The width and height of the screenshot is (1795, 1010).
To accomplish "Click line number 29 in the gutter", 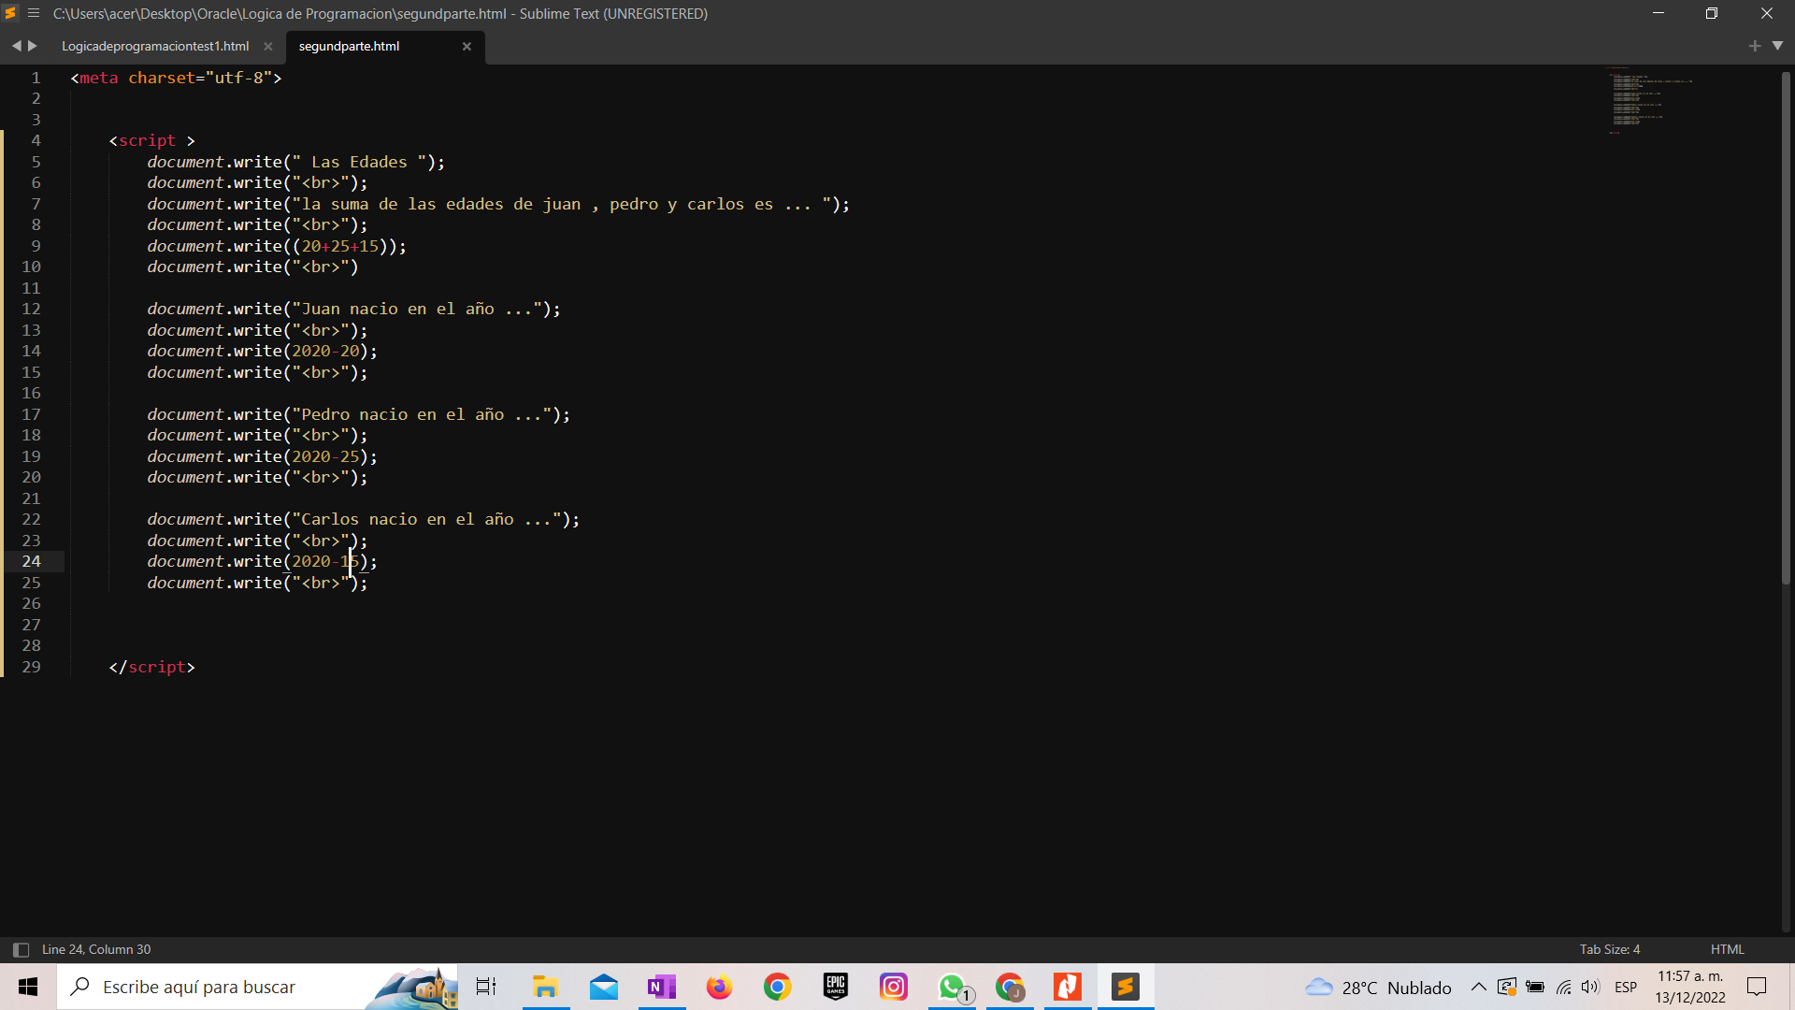I will coord(31,667).
